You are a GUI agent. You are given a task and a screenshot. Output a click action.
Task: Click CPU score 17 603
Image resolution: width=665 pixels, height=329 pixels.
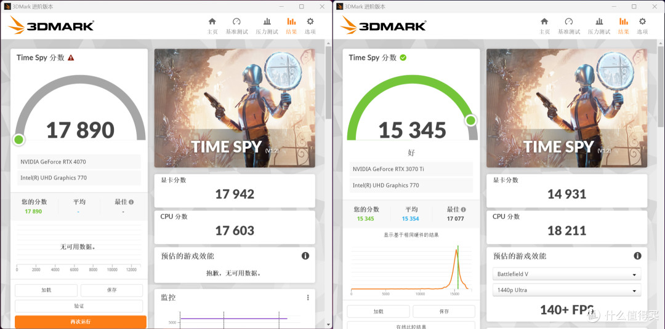coord(235,231)
